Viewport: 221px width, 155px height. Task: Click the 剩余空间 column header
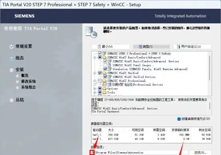pyautogui.click(x=205, y=130)
